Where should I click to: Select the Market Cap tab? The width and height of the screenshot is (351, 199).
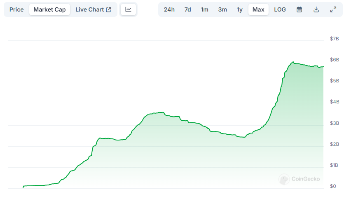point(49,9)
